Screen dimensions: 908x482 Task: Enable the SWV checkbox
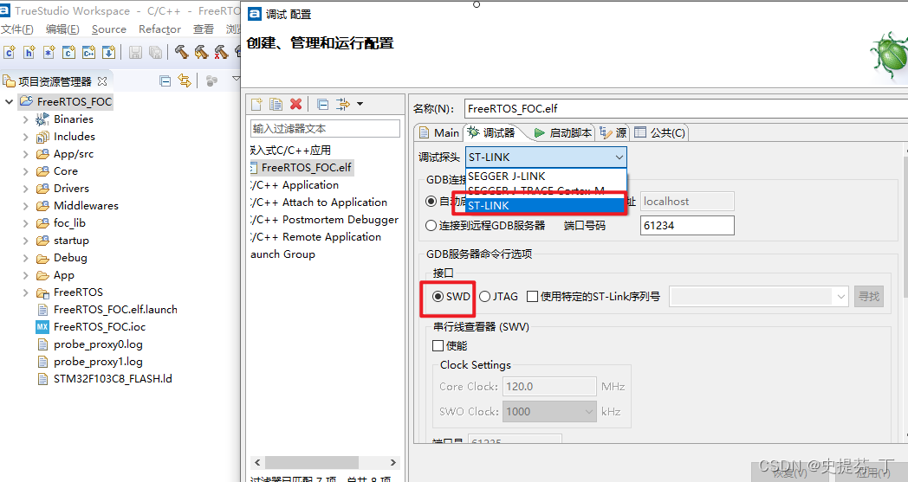438,345
